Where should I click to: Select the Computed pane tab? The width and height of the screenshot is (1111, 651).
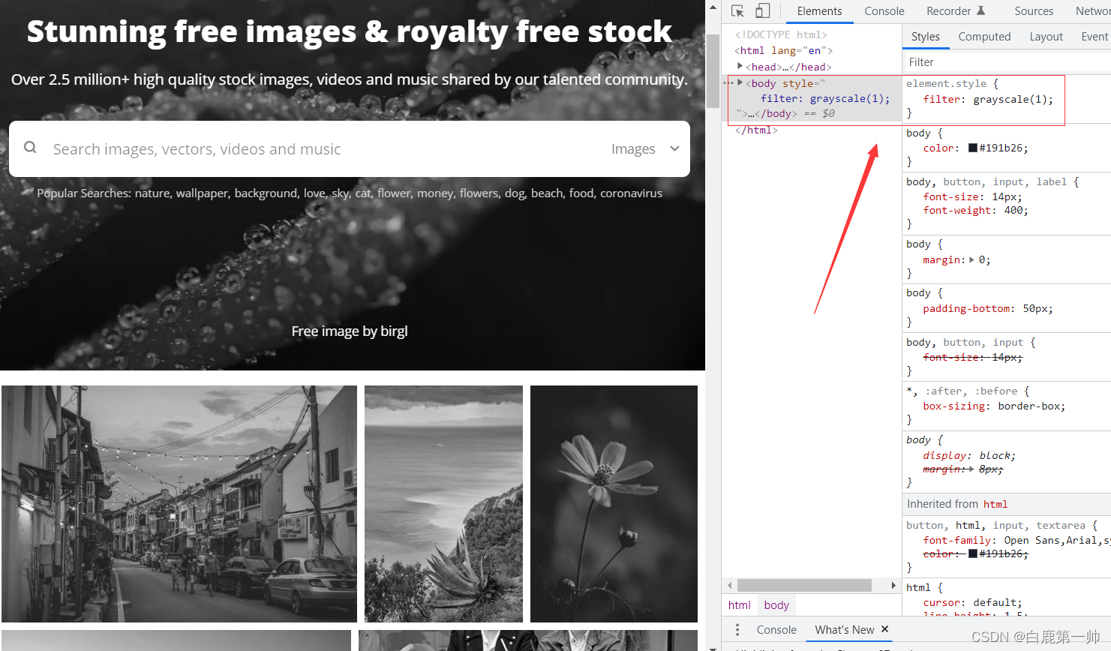(984, 37)
